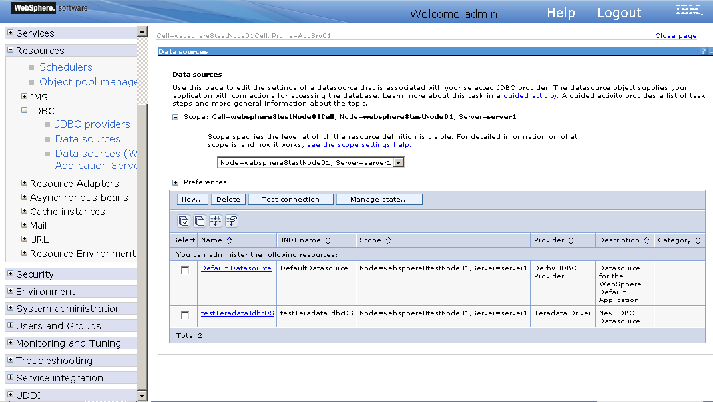The image size is (713, 402).
Task: Open the scope selection dropdown
Action: point(398,162)
